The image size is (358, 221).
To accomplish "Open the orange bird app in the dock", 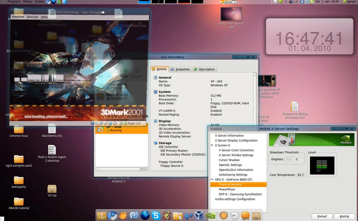I will 123,215.
